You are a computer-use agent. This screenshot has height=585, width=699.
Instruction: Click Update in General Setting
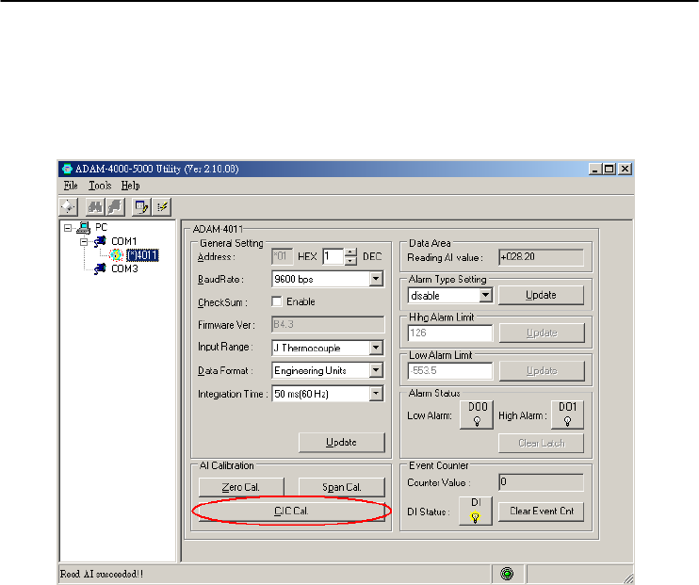click(x=341, y=443)
